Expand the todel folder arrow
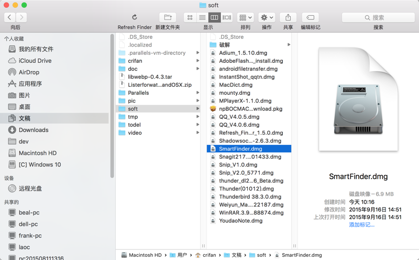419x260 pixels. pyautogui.click(x=198, y=125)
